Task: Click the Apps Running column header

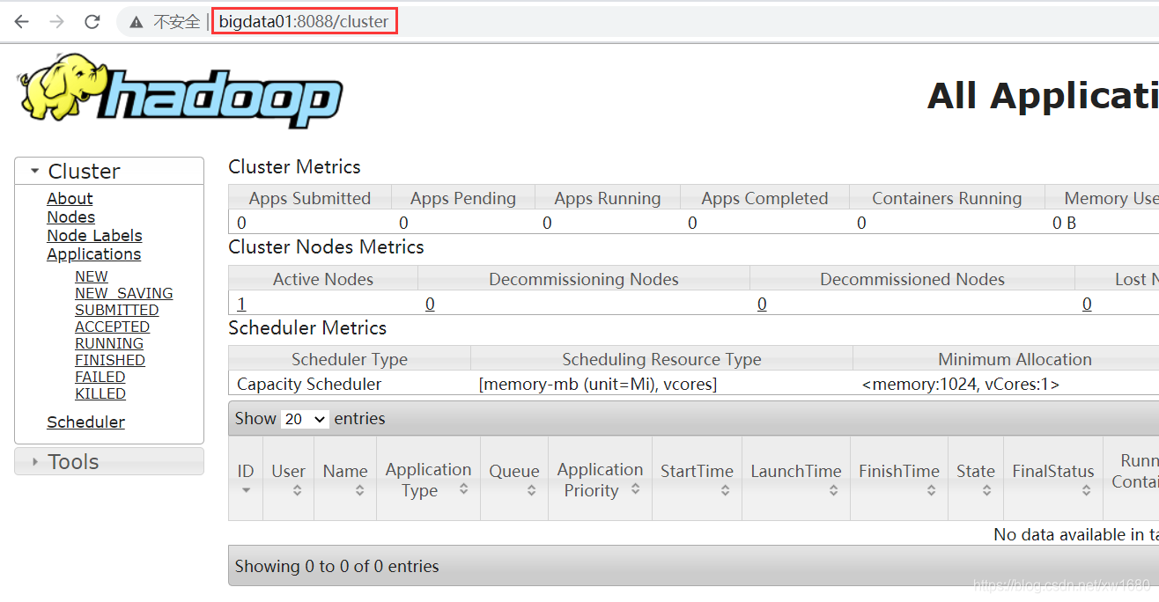Action: point(608,198)
